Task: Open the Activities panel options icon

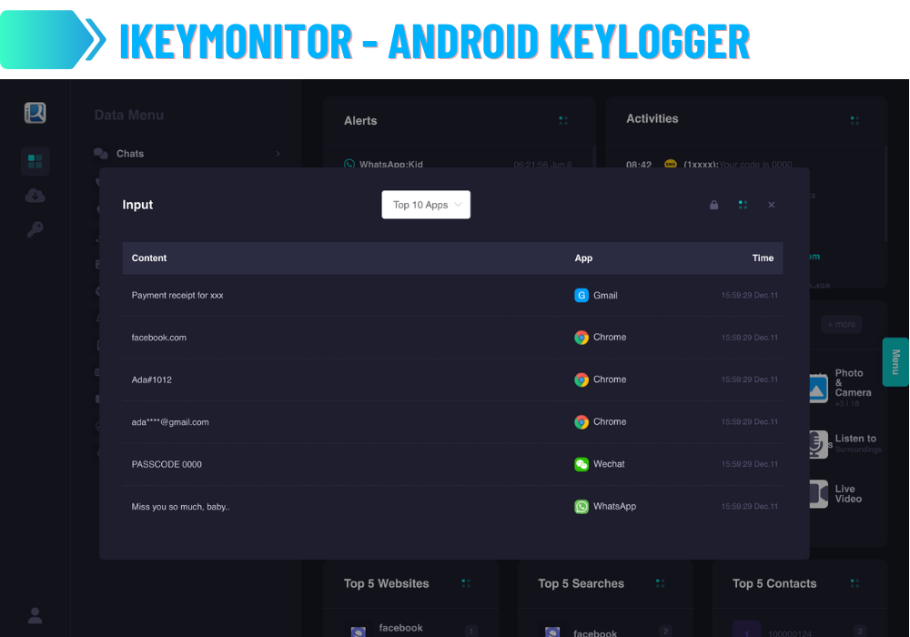Action: coord(854,120)
